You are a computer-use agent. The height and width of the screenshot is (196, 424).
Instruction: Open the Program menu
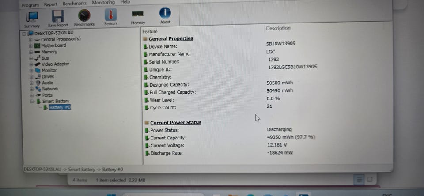[x=30, y=5]
